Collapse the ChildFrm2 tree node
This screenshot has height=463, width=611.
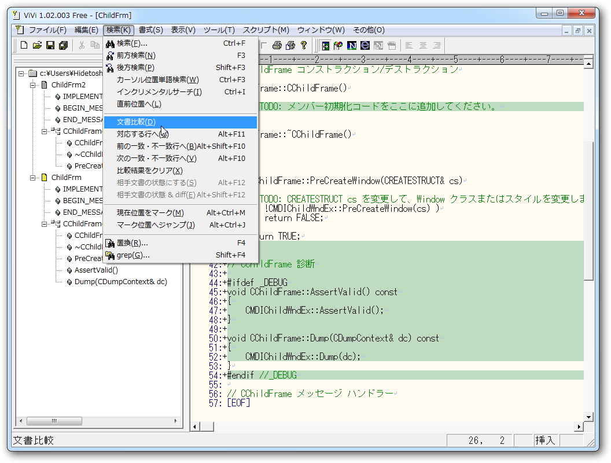[33, 85]
